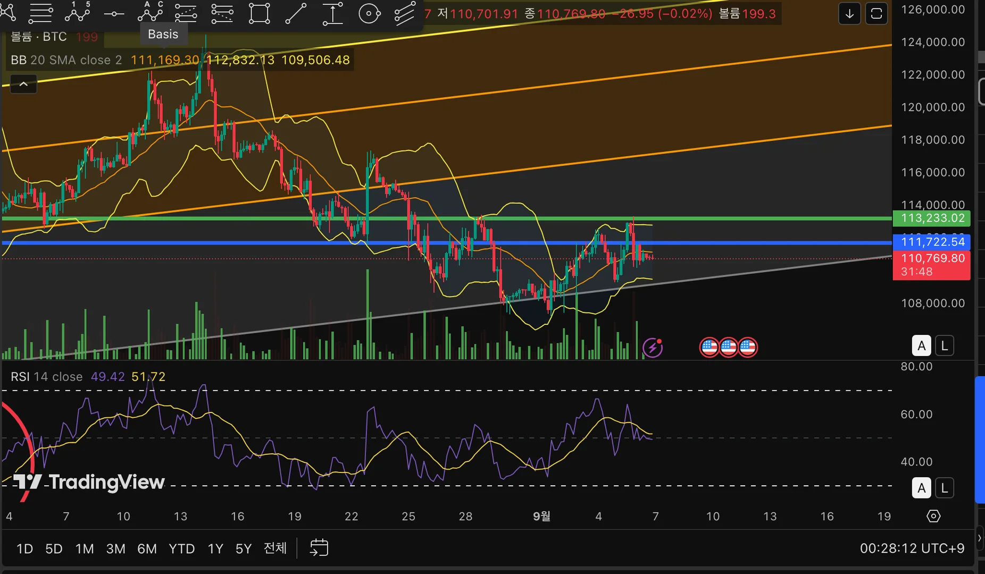The width and height of the screenshot is (985, 574).
Task: Click the 9월 label on time axis
Action: (x=541, y=516)
